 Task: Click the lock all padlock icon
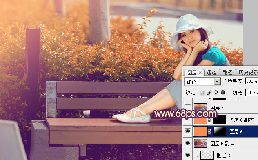coord(222,92)
